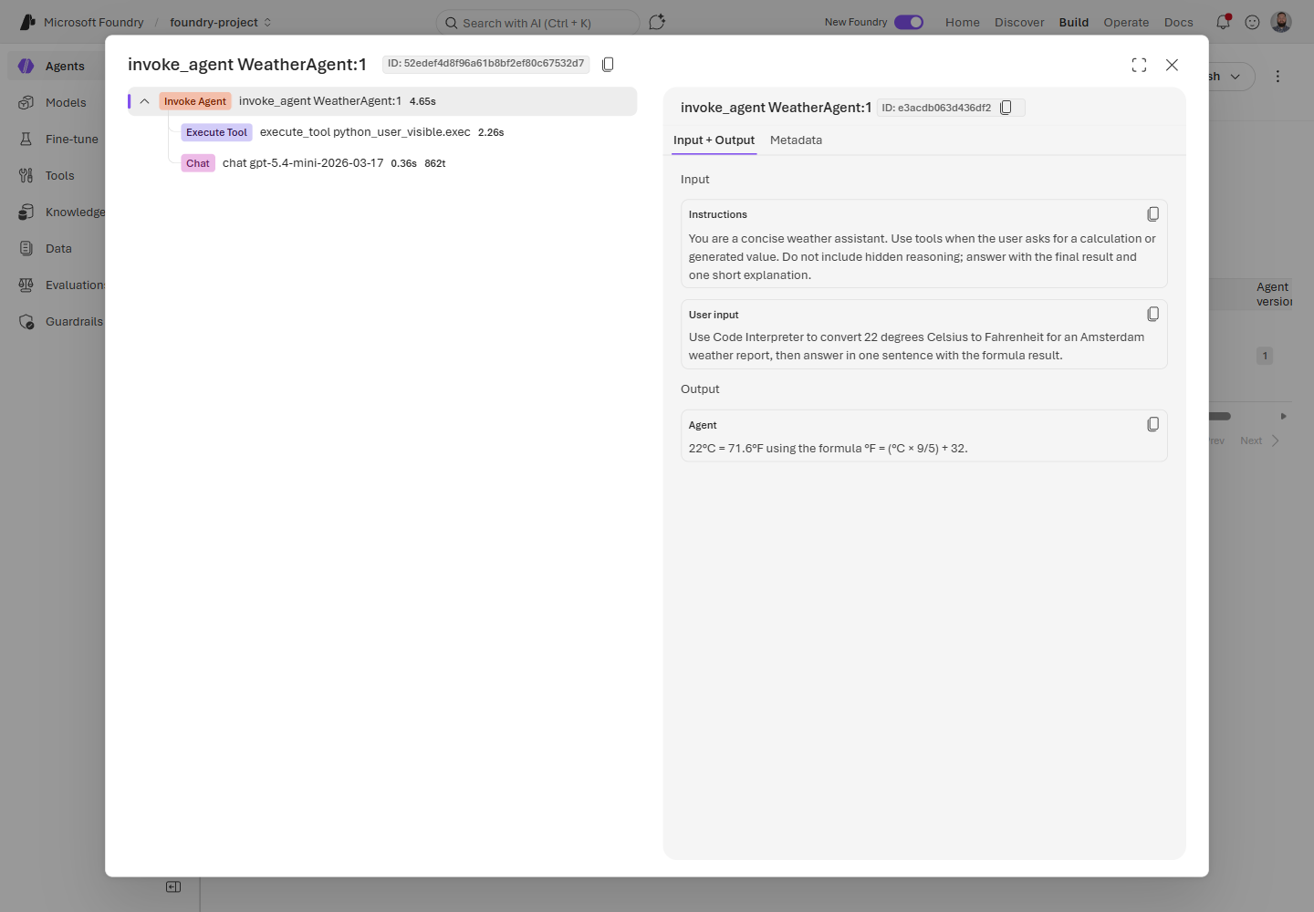Image resolution: width=1314 pixels, height=912 pixels.
Task: Go to Next page of results
Action: [1260, 440]
